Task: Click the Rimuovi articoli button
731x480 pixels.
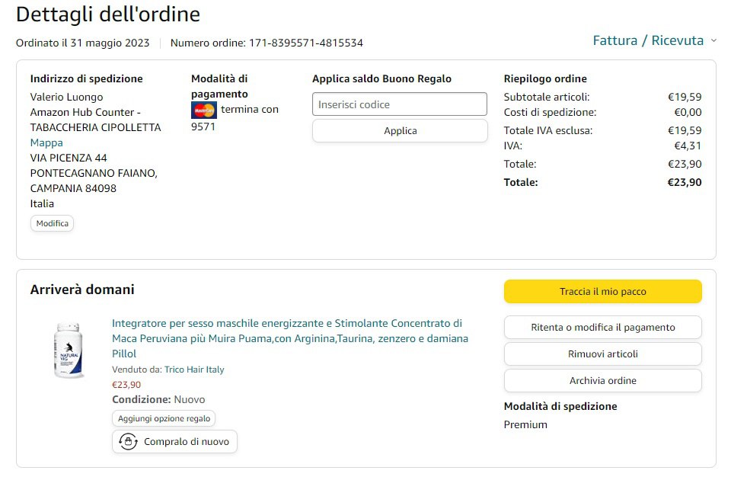Action: point(602,354)
